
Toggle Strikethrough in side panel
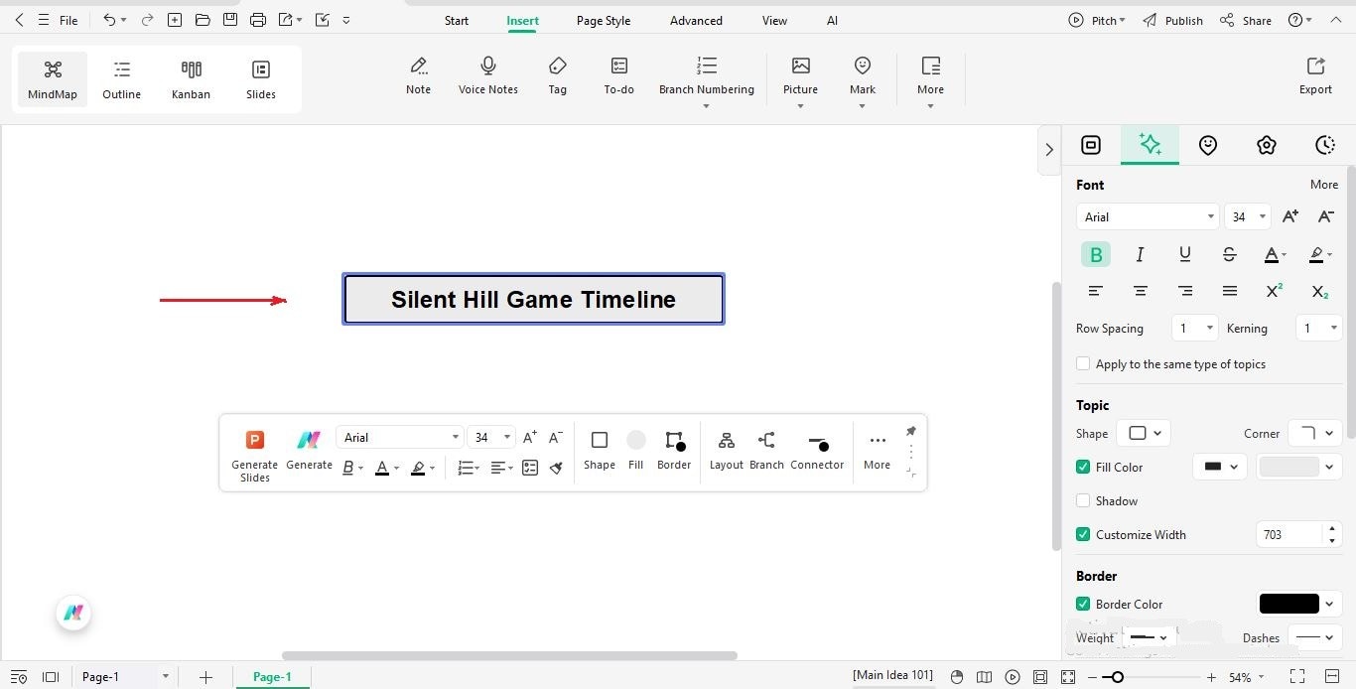1229,255
